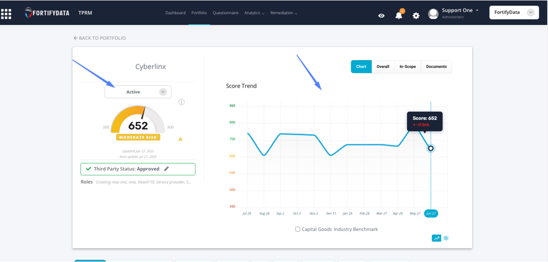548x262 pixels.
Task: Click the Sep 2 axis label
Action: (x=280, y=214)
